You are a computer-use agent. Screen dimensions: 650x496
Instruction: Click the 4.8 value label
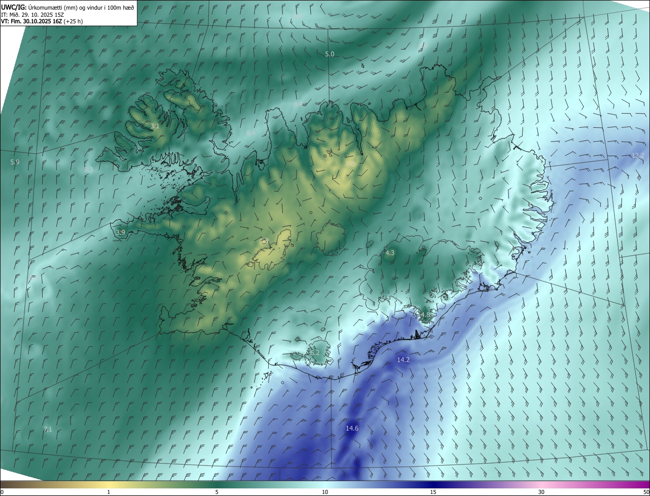tap(426, 315)
